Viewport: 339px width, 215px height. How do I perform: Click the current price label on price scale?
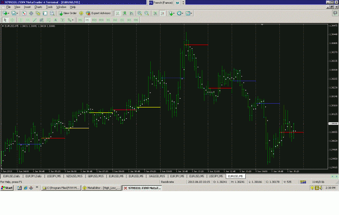(x=333, y=123)
